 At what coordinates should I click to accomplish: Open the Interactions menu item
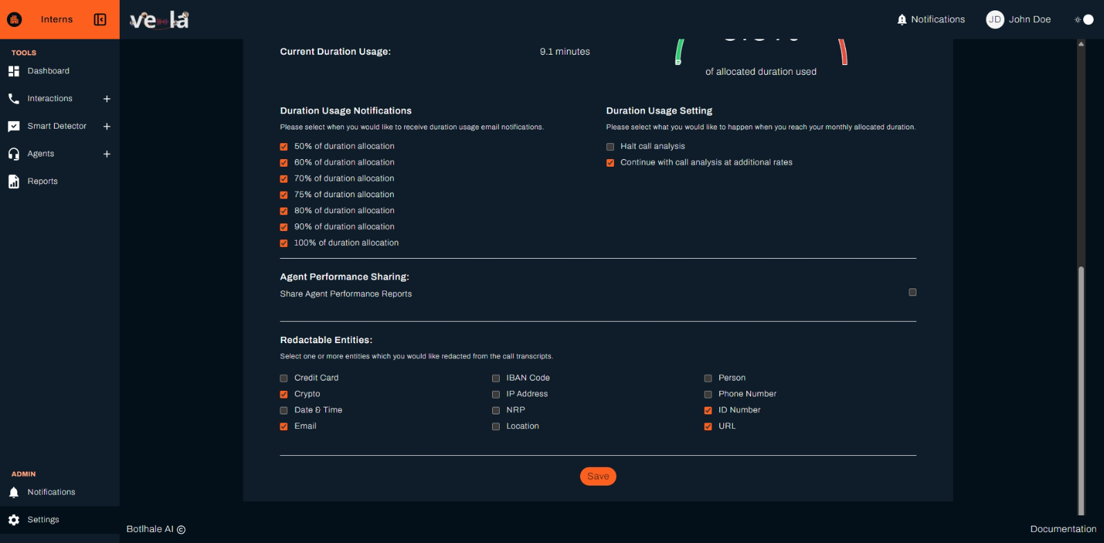(x=60, y=99)
